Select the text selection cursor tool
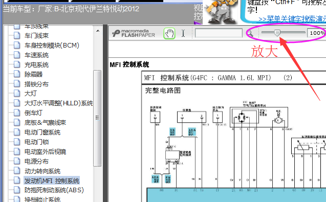The image size is (326, 202). pos(183,33)
